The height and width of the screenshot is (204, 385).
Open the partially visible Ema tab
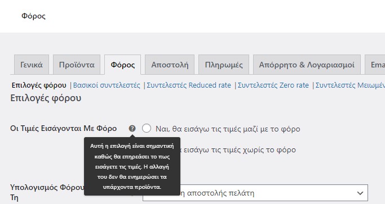coord(375,65)
